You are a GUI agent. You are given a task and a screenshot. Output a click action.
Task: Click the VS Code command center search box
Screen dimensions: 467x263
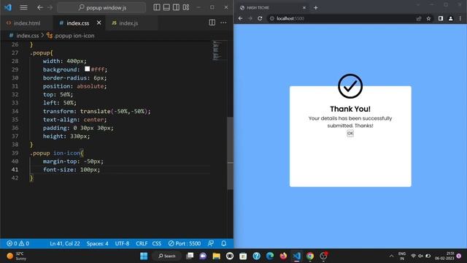tap(101, 7)
